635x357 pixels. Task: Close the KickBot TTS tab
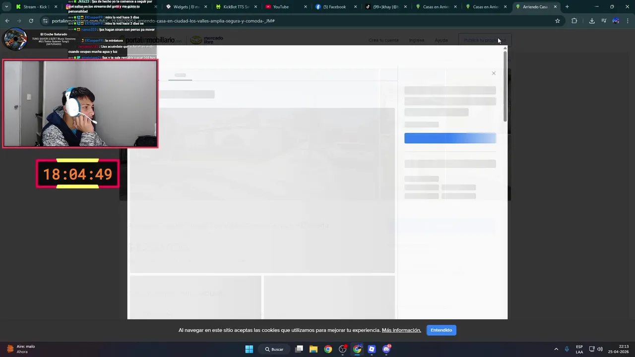(255, 7)
